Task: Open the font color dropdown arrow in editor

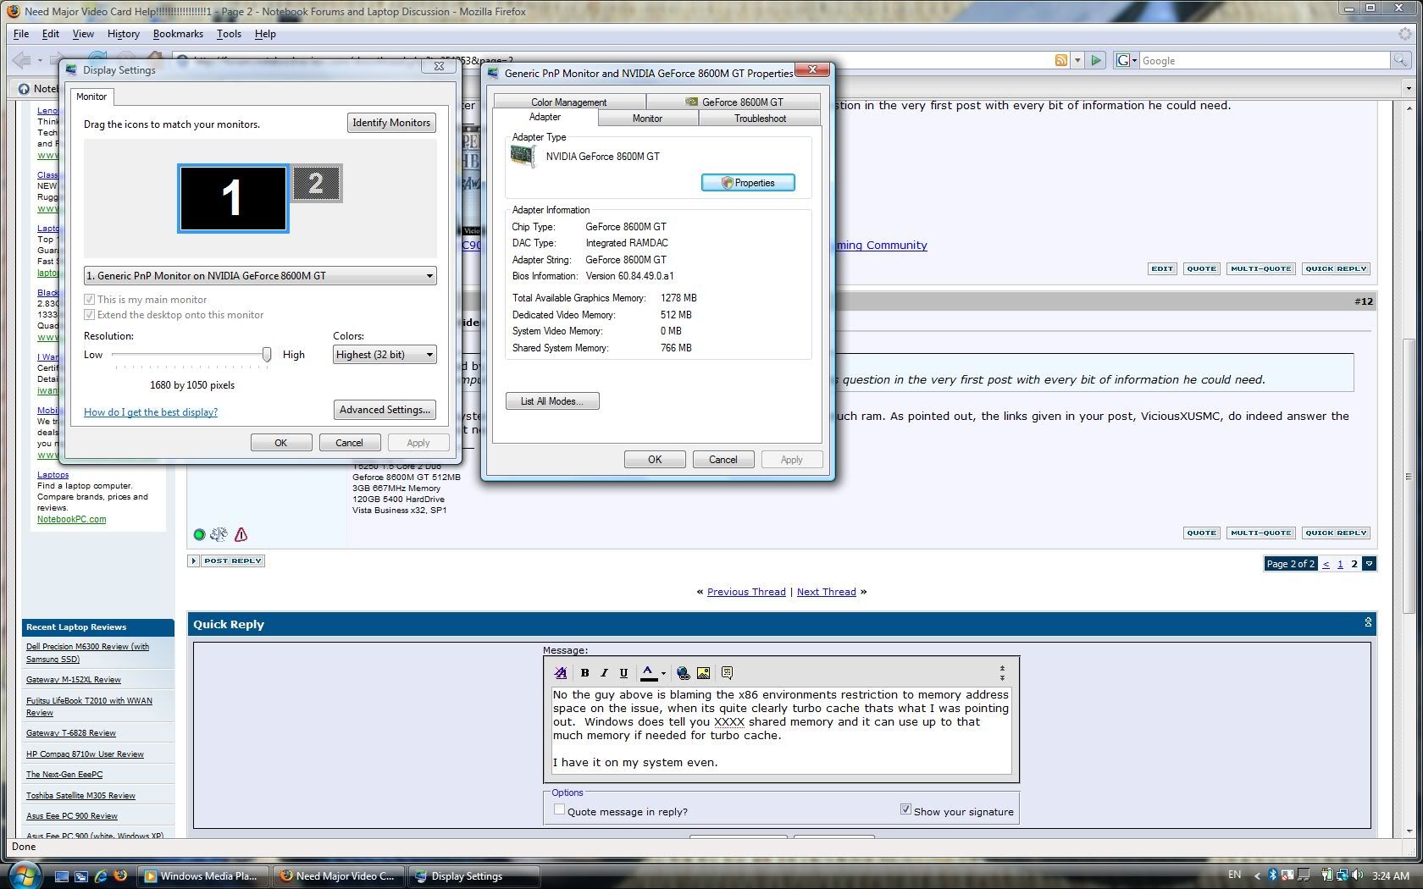Action: coord(663,673)
